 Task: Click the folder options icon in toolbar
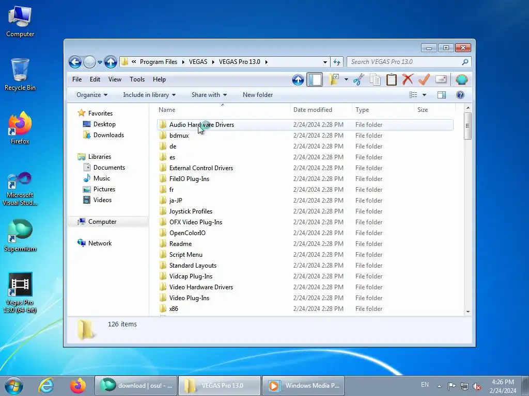[333, 79]
